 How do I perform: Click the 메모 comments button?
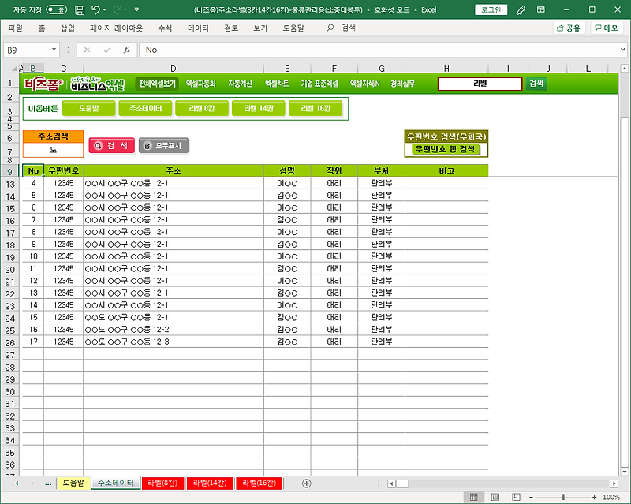tap(607, 28)
